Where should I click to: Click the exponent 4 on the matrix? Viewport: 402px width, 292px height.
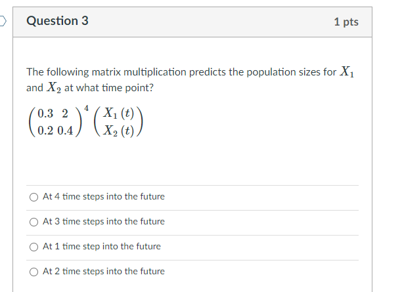[87, 108]
